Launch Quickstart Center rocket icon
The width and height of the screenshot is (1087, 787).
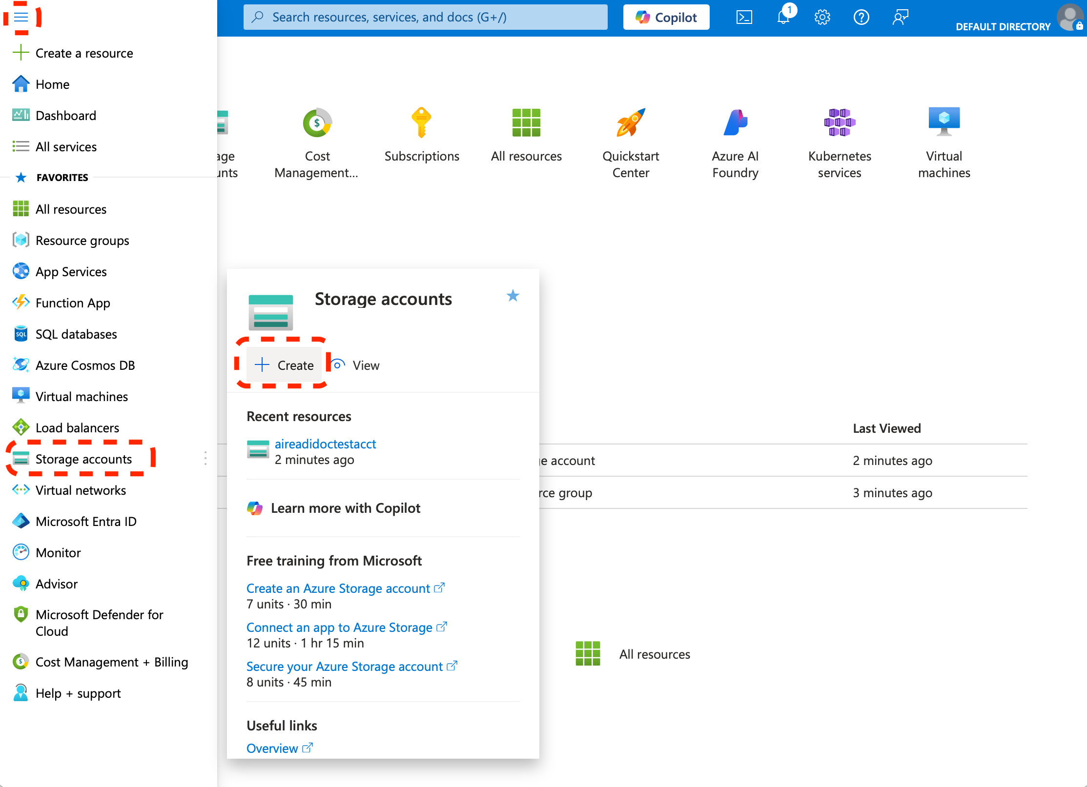[x=631, y=123]
